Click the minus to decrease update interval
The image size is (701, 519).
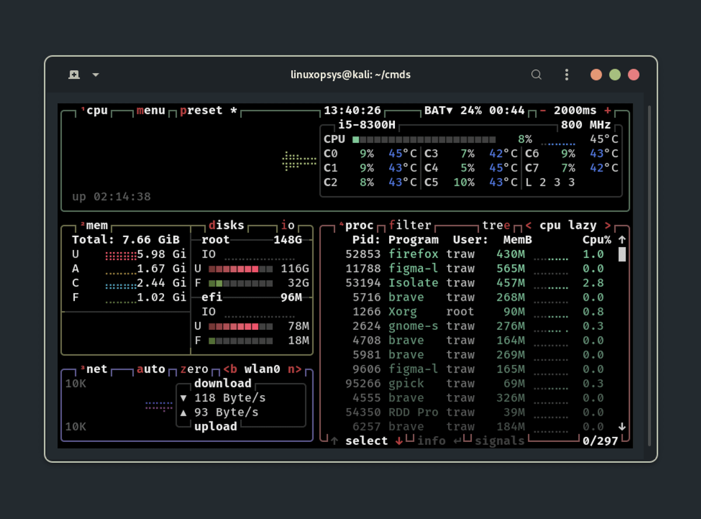[543, 110]
